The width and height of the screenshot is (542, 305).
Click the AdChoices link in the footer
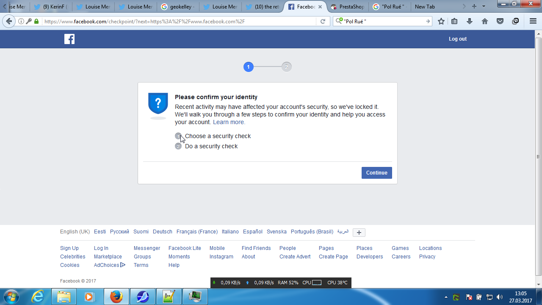110,265
